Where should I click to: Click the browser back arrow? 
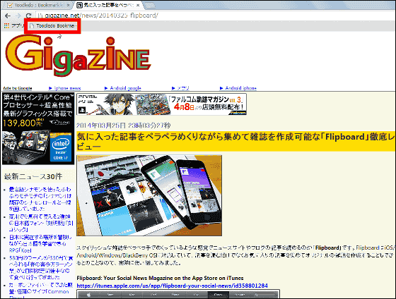click(8, 16)
